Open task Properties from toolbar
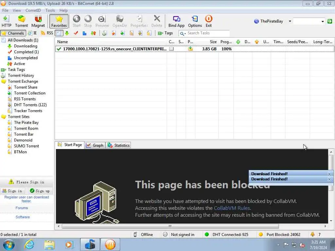The image size is (335, 251). click(x=139, y=21)
